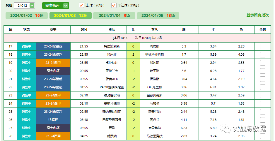Select draw odds 2.94 in match 19
Viewport: 275px width, 141px height.
tap(213, 63)
